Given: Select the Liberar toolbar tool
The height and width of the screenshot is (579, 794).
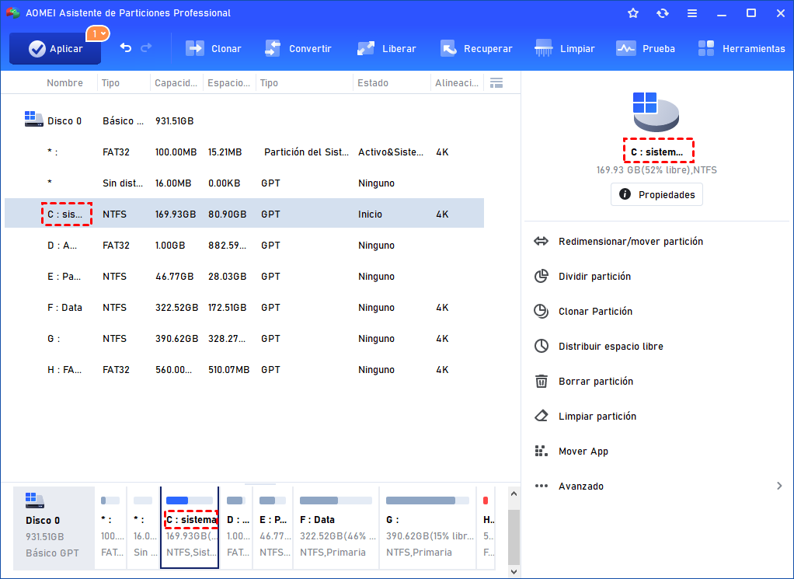Looking at the screenshot, I should pyautogui.click(x=386, y=49).
